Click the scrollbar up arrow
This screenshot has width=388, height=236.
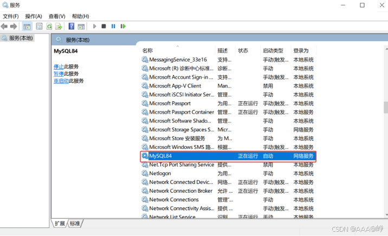coord(386,49)
